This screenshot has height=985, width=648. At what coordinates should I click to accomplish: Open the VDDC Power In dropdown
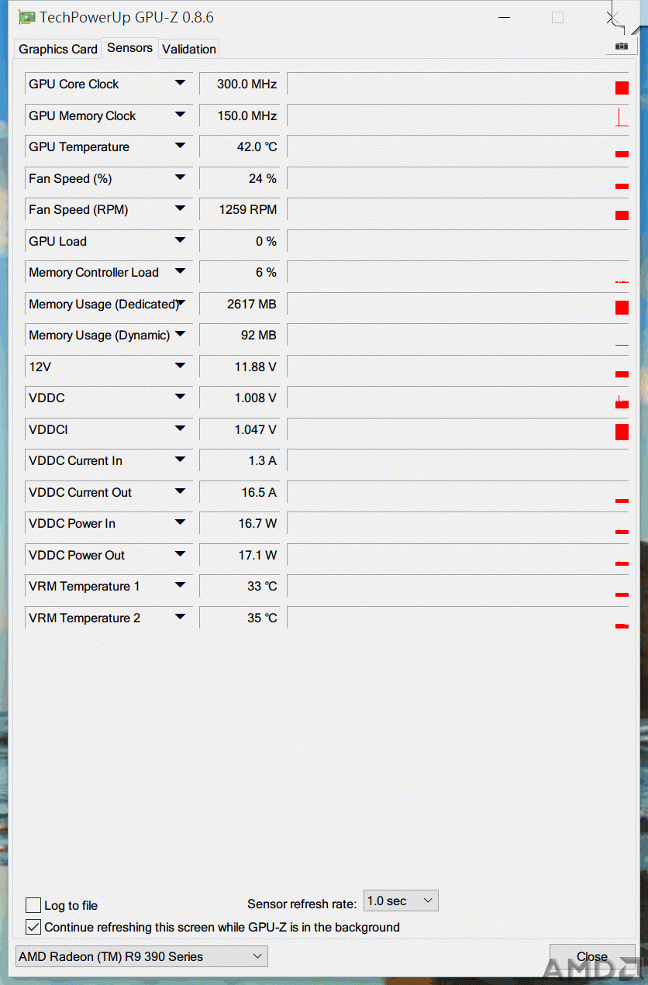click(180, 522)
